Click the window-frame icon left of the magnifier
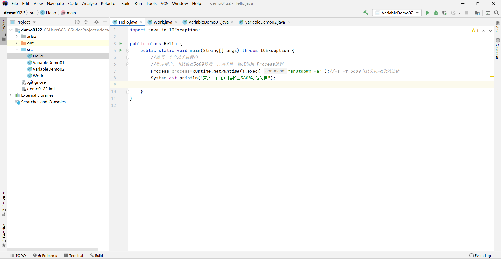501x259 pixels. click(x=488, y=13)
